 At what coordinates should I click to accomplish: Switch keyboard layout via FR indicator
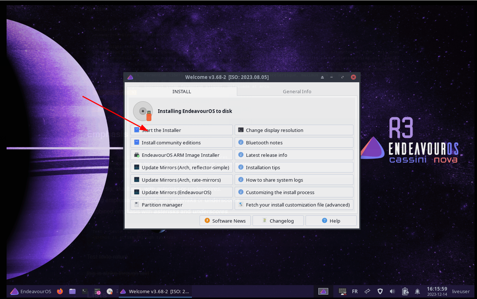(x=355, y=291)
